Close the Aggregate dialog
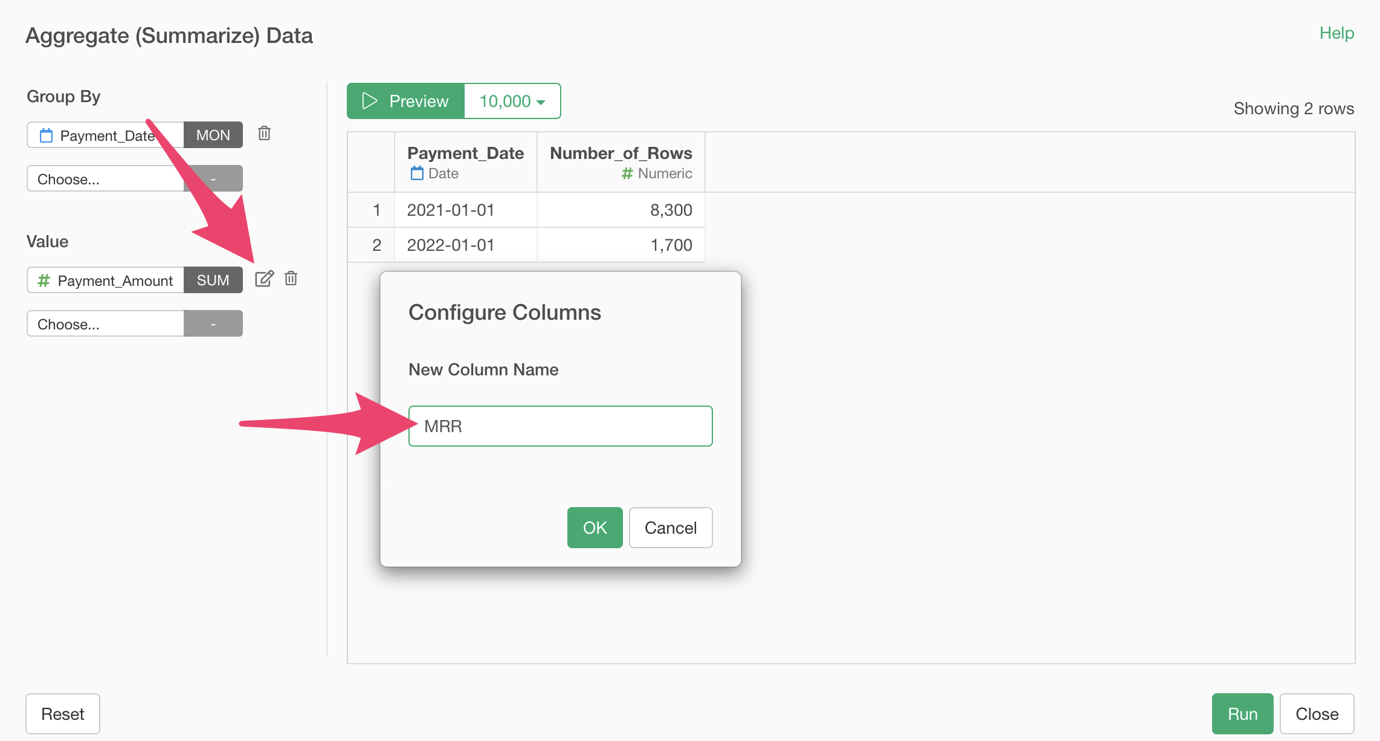1380x741 pixels. coord(1317,714)
